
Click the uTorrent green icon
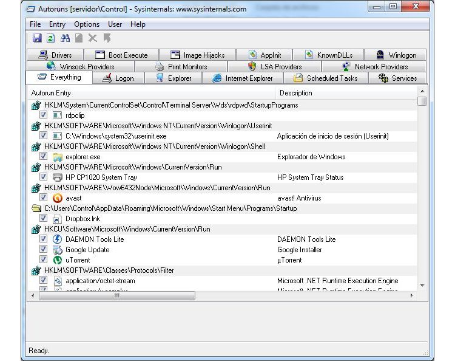58,260
